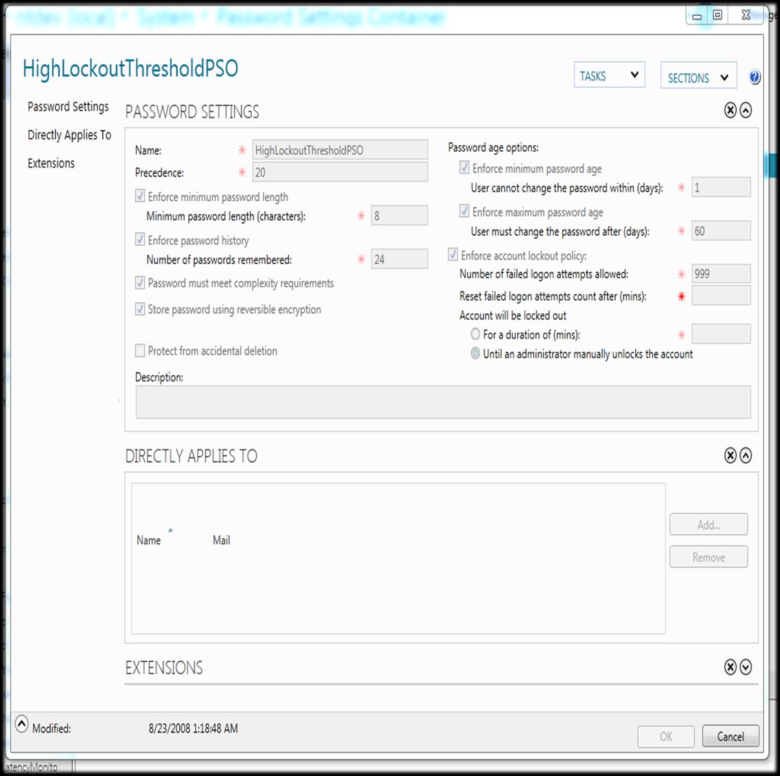Click the HighLockoutThresholdPSO title
780x776 pixels.
[130, 69]
